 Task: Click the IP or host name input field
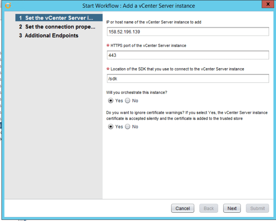[x=188, y=32]
